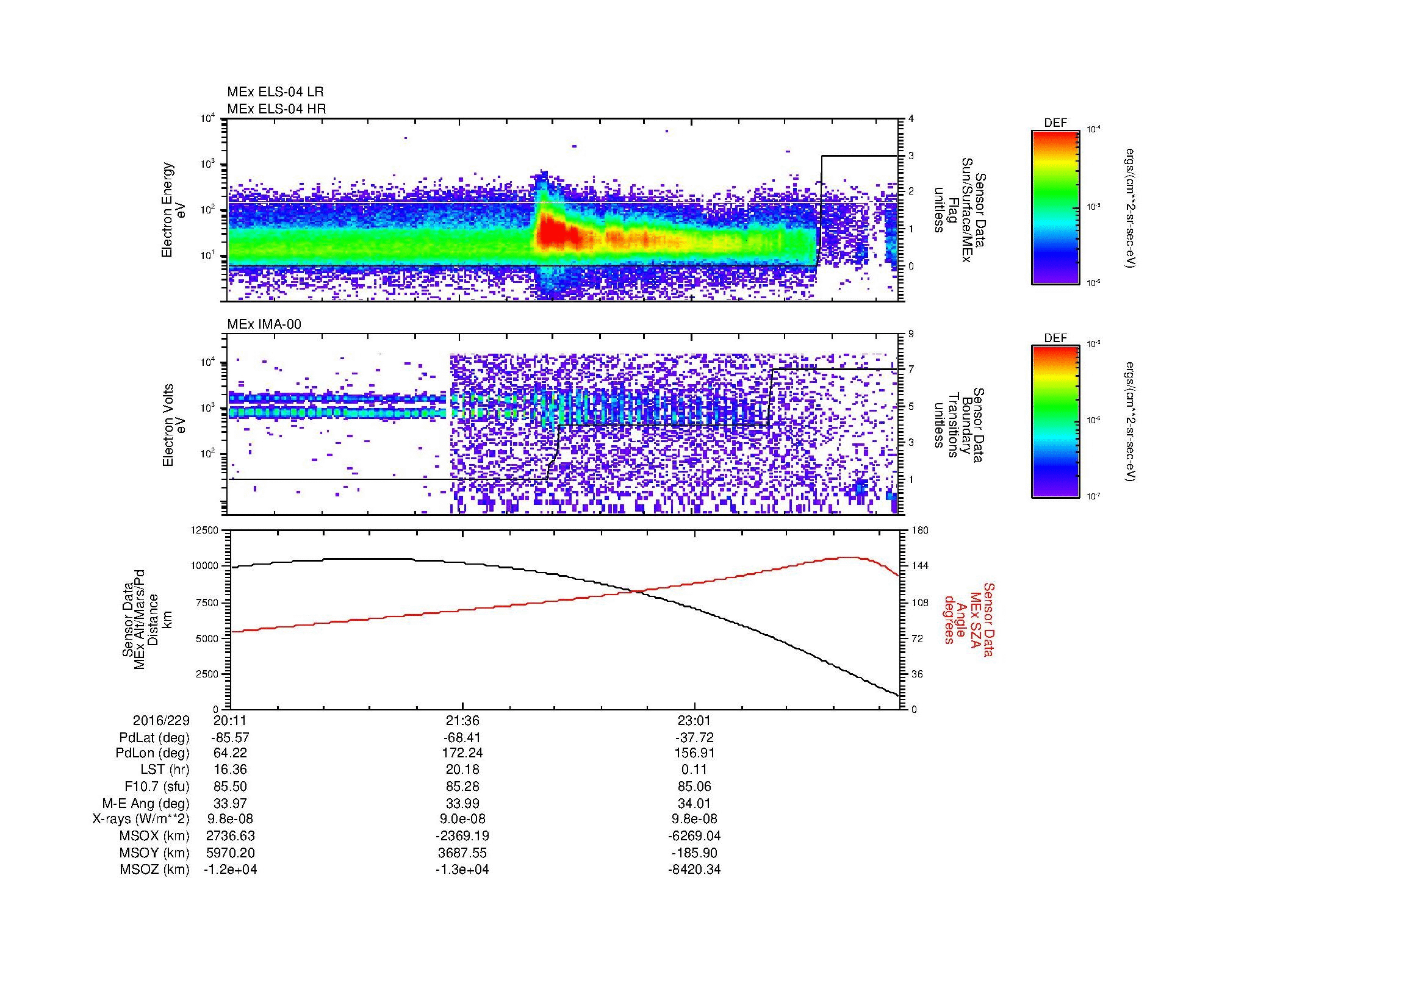Click the F10.7 value 85.50
The width and height of the screenshot is (1427, 1008).
tap(231, 787)
